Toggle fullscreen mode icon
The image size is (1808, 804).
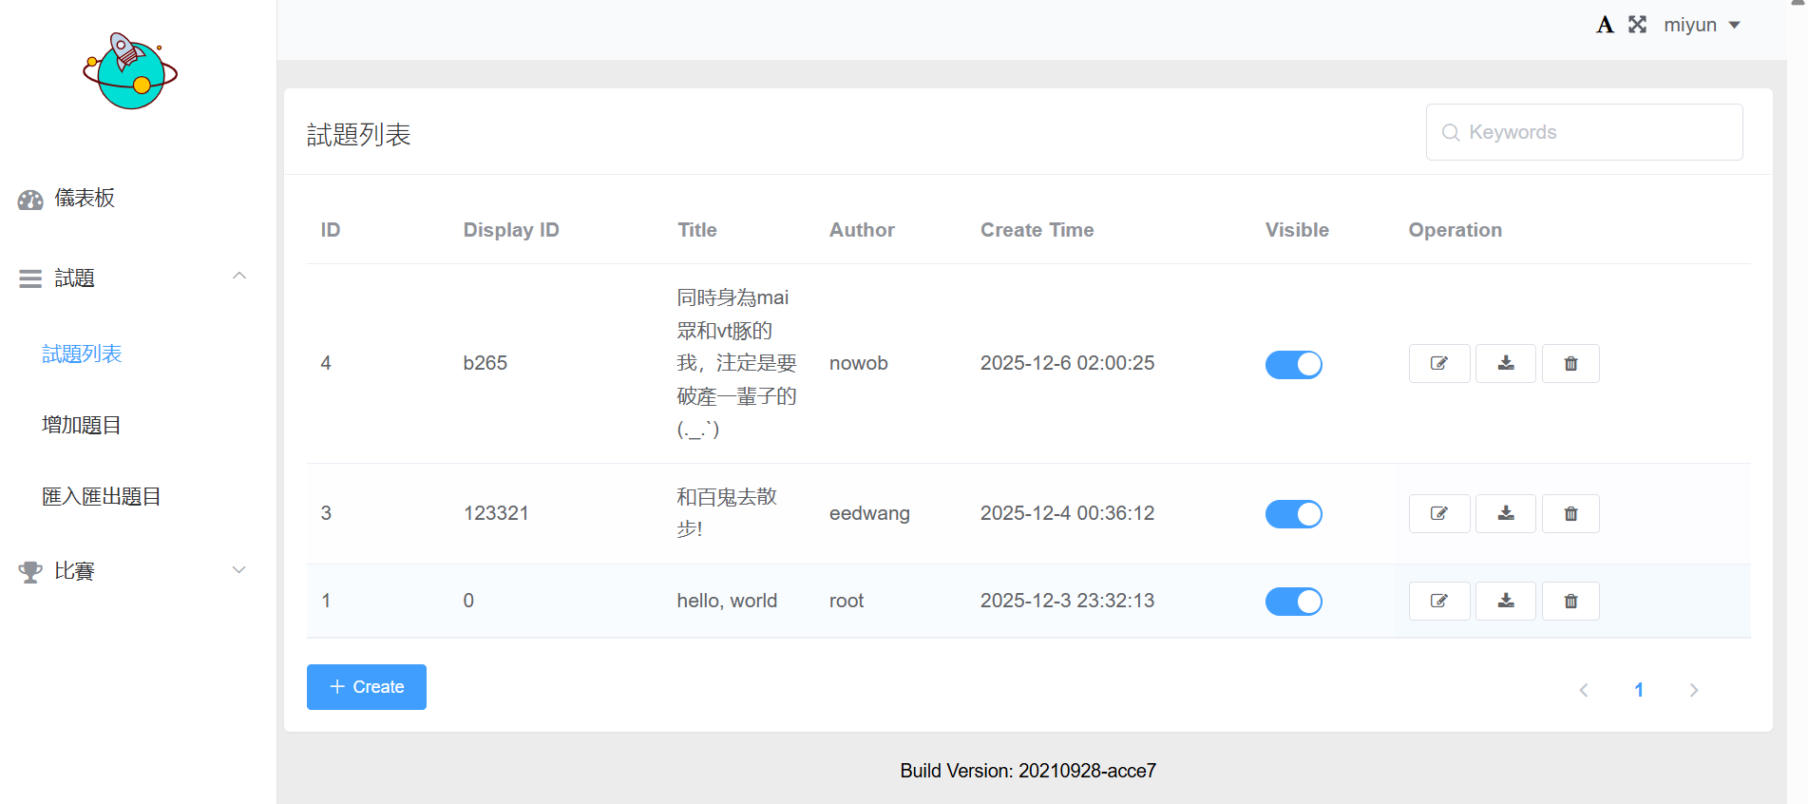tap(1637, 25)
